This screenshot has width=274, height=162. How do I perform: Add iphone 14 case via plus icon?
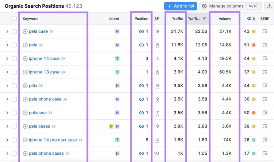[25, 58]
